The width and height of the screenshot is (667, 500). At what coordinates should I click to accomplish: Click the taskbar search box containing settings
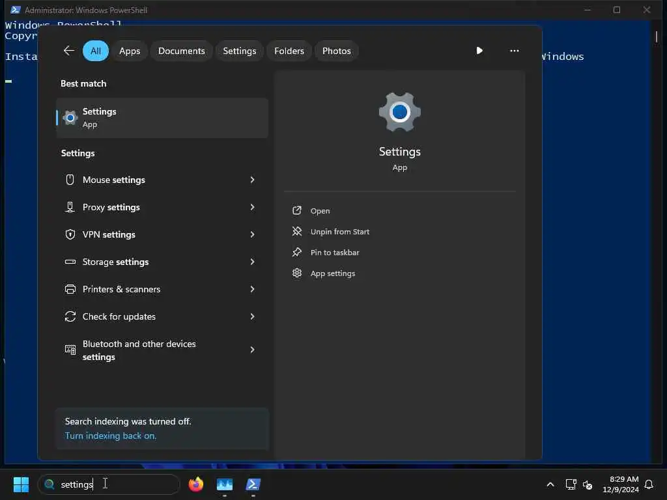point(109,484)
